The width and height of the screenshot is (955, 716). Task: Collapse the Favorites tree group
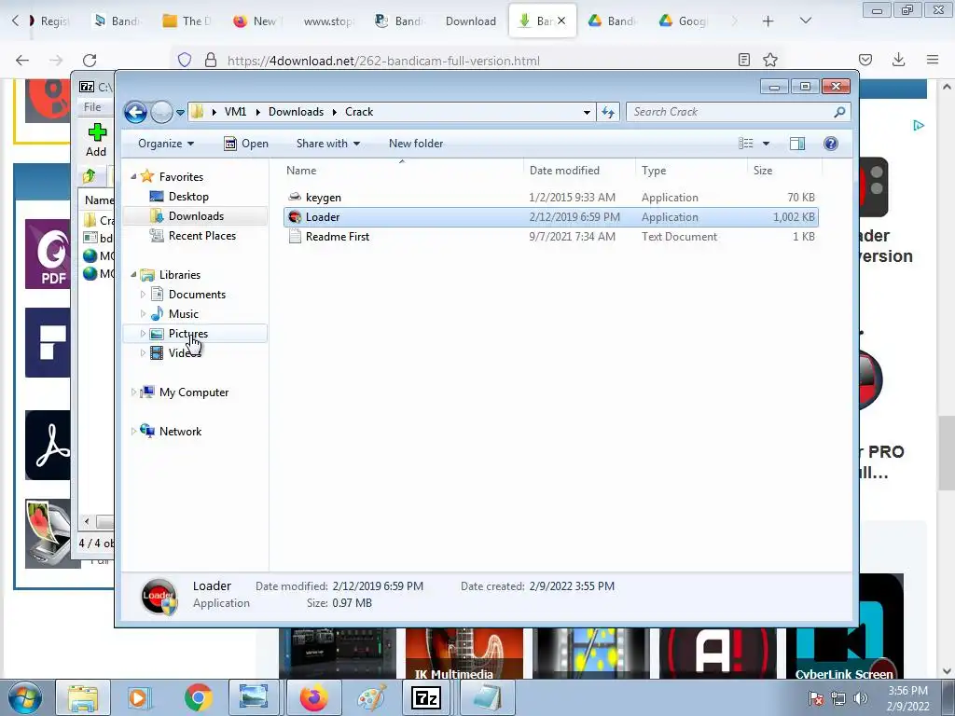(x=133, y=176)
